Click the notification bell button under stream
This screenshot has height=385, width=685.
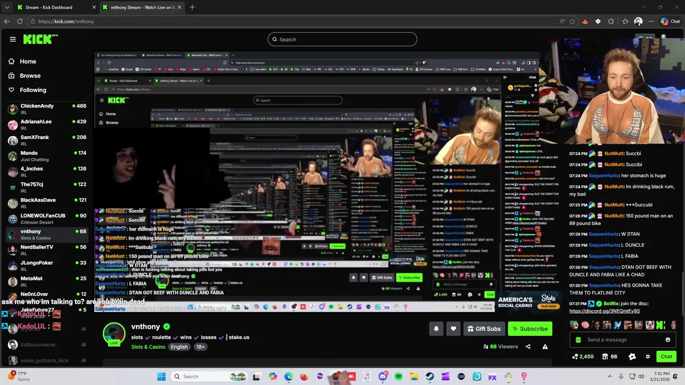(x=436, y=329)
